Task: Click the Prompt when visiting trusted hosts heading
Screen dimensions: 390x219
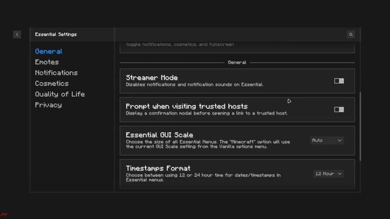Action: point(187,106)
